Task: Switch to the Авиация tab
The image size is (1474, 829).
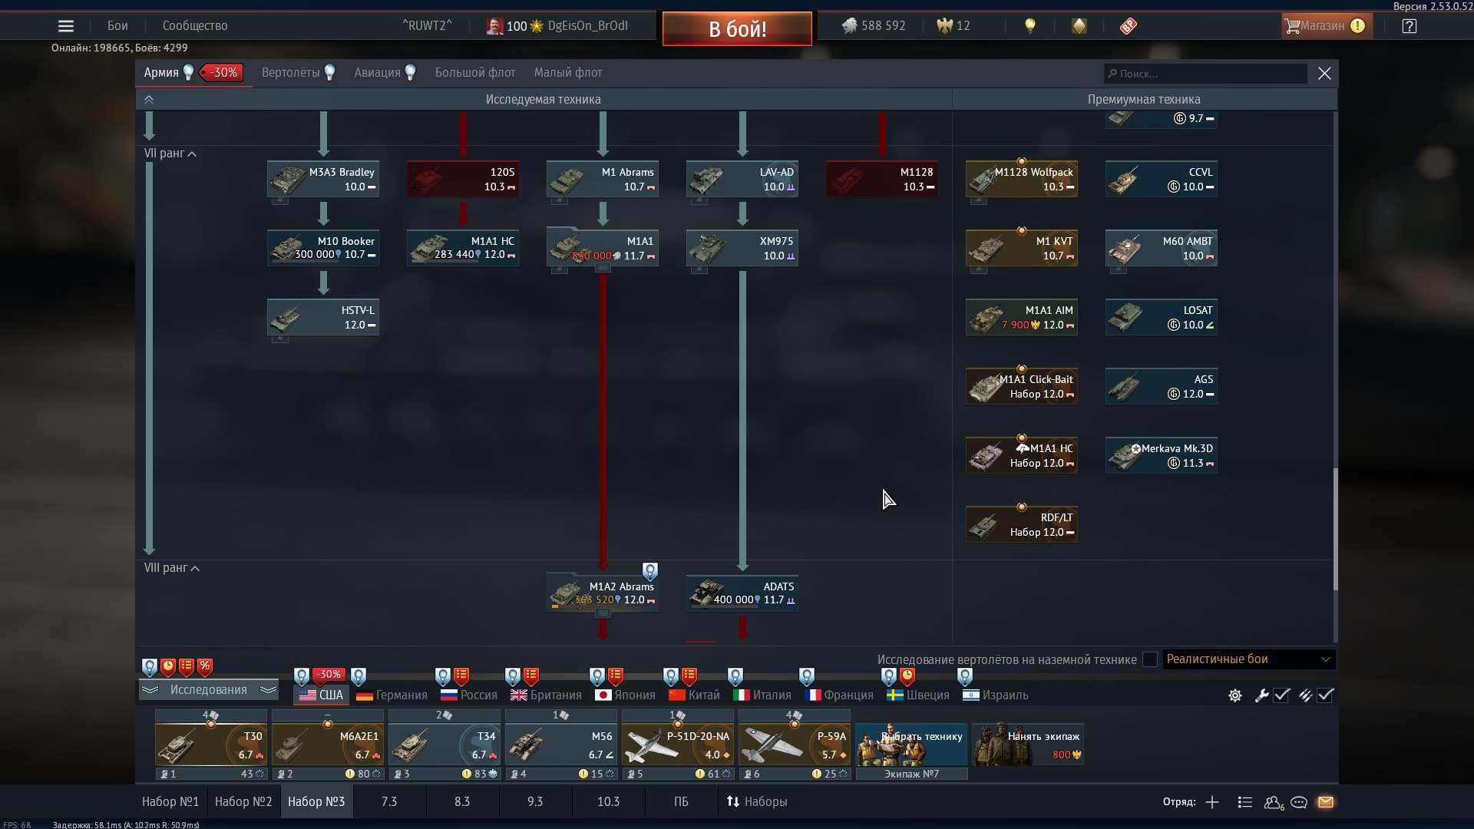Action: [x=376, y=72]
